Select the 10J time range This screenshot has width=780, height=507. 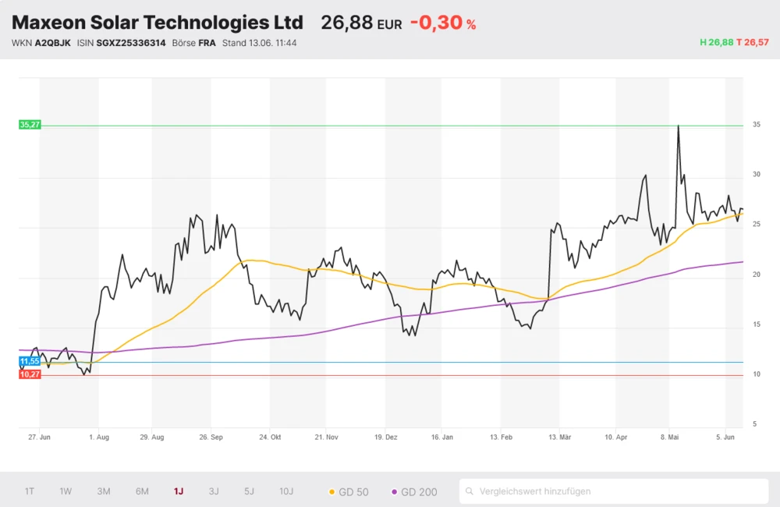click(286, 491)
